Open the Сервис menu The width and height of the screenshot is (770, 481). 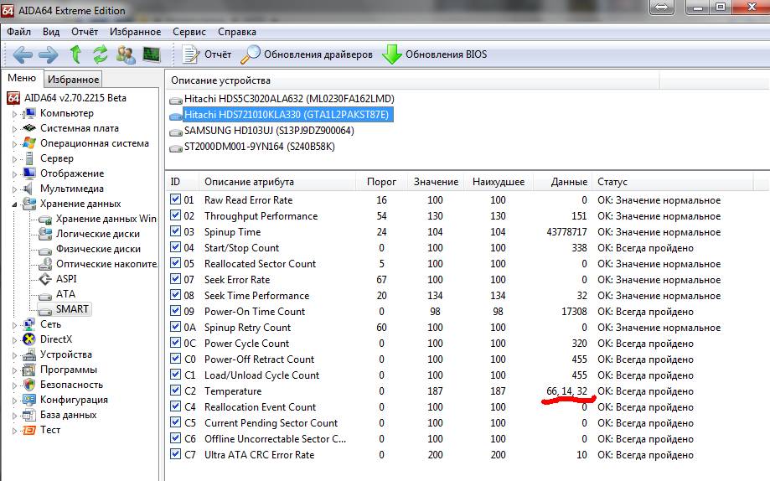coord(189,32)
